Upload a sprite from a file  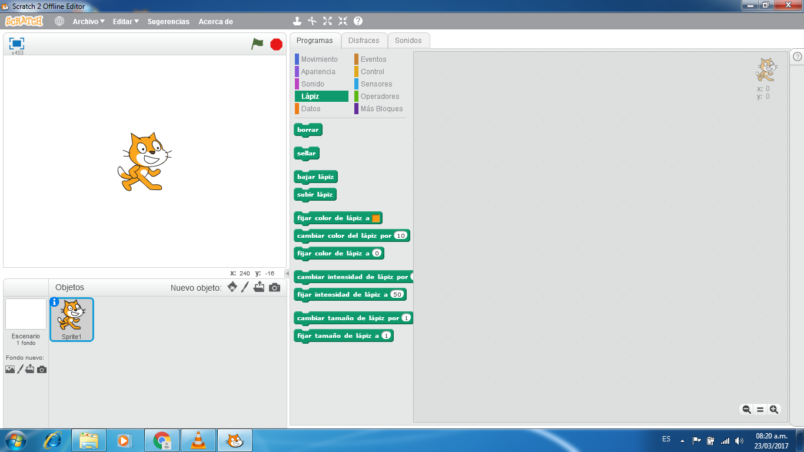coord(260,287)
